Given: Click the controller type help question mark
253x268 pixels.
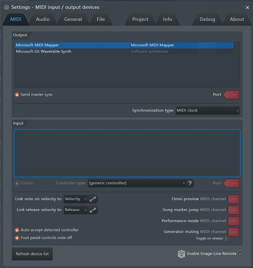Looking at the screenshot, I should (190, 183).
